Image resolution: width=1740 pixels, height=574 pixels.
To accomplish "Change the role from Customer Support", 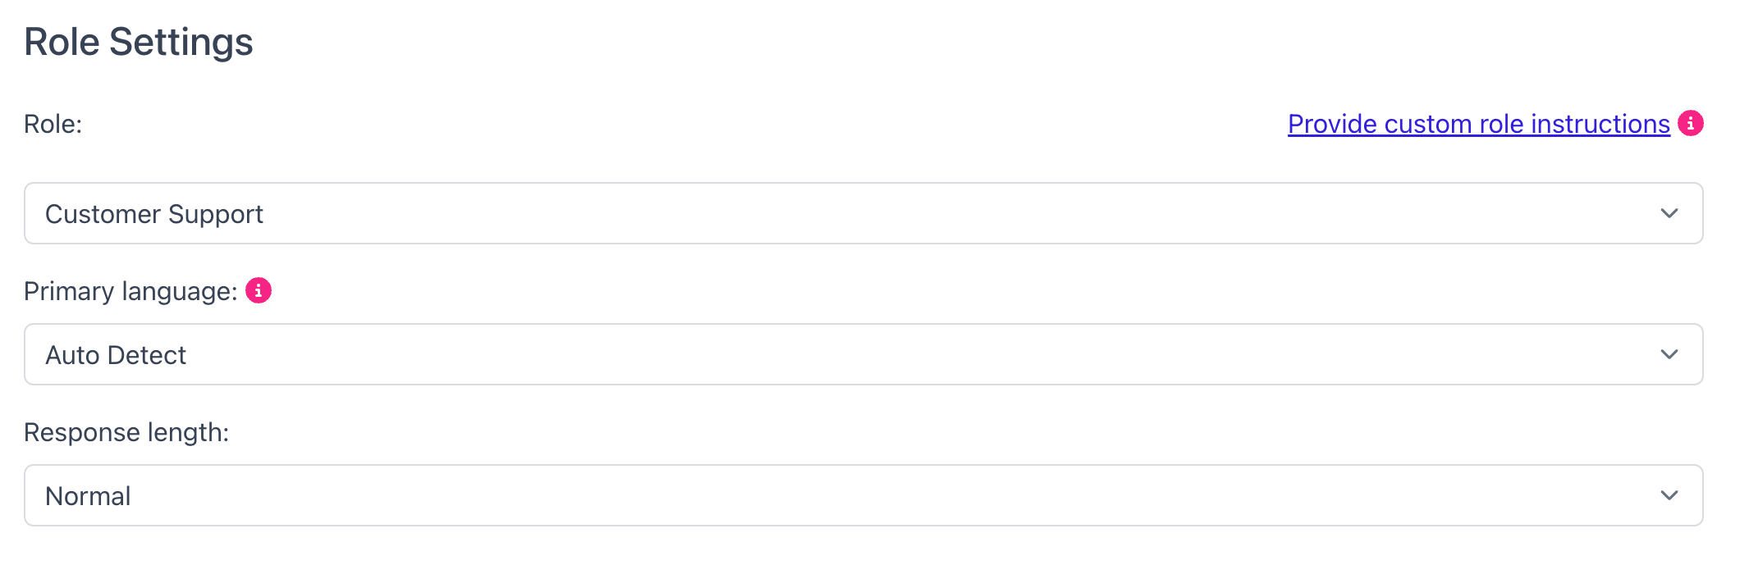I will (x=863, y=213).
